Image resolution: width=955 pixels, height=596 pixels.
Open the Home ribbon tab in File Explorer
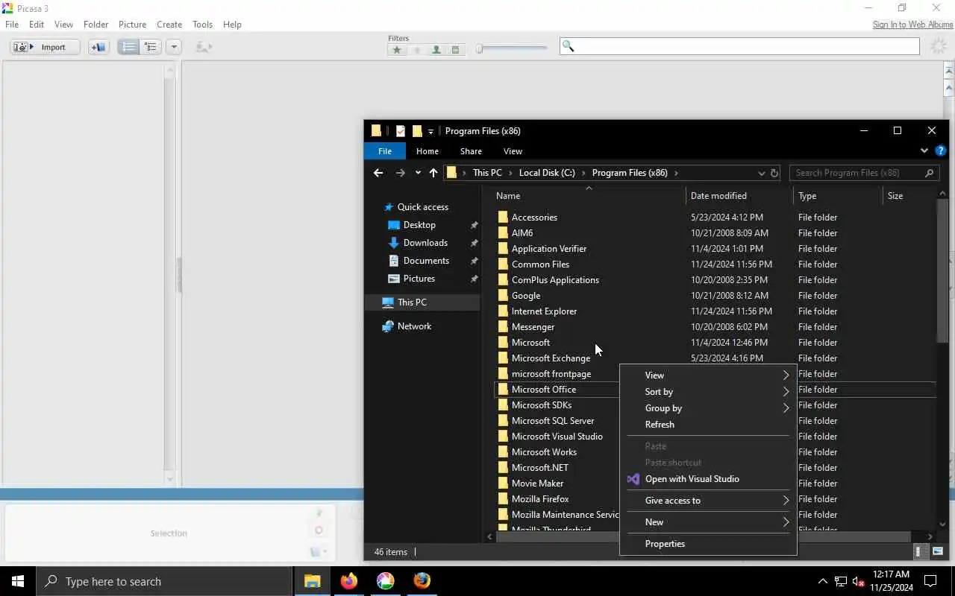click(x=428, y=151)
